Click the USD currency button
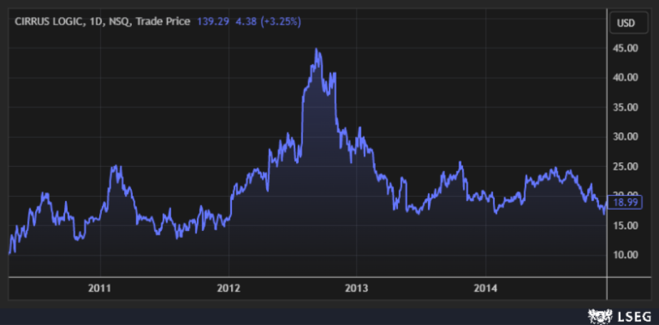This screenshot has width=659, height=325. click(629, 24)
